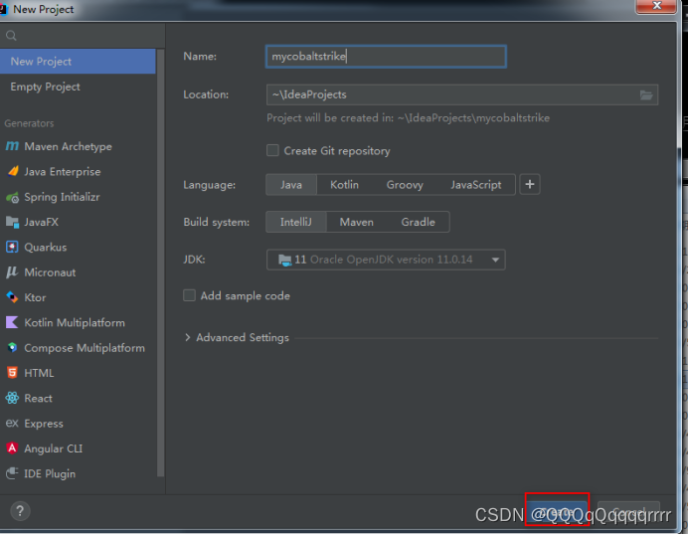Add another language with plus button
Image resolution: width=688 pixels, height=535 pixels.
coord(530,184)
